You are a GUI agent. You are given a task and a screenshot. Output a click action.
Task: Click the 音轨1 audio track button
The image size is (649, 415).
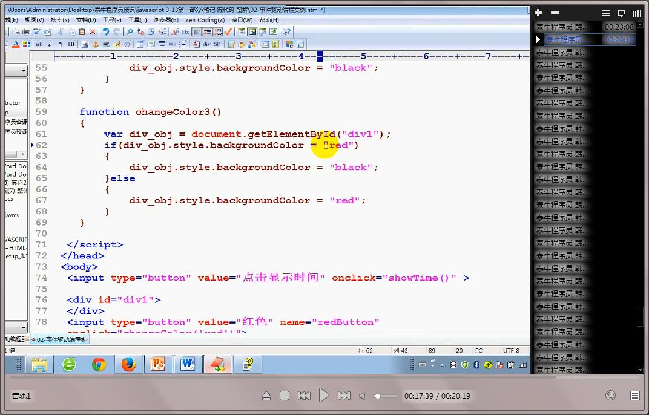tap(22, 396)
